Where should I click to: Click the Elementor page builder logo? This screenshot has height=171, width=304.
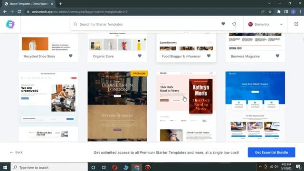click(250, 24)
